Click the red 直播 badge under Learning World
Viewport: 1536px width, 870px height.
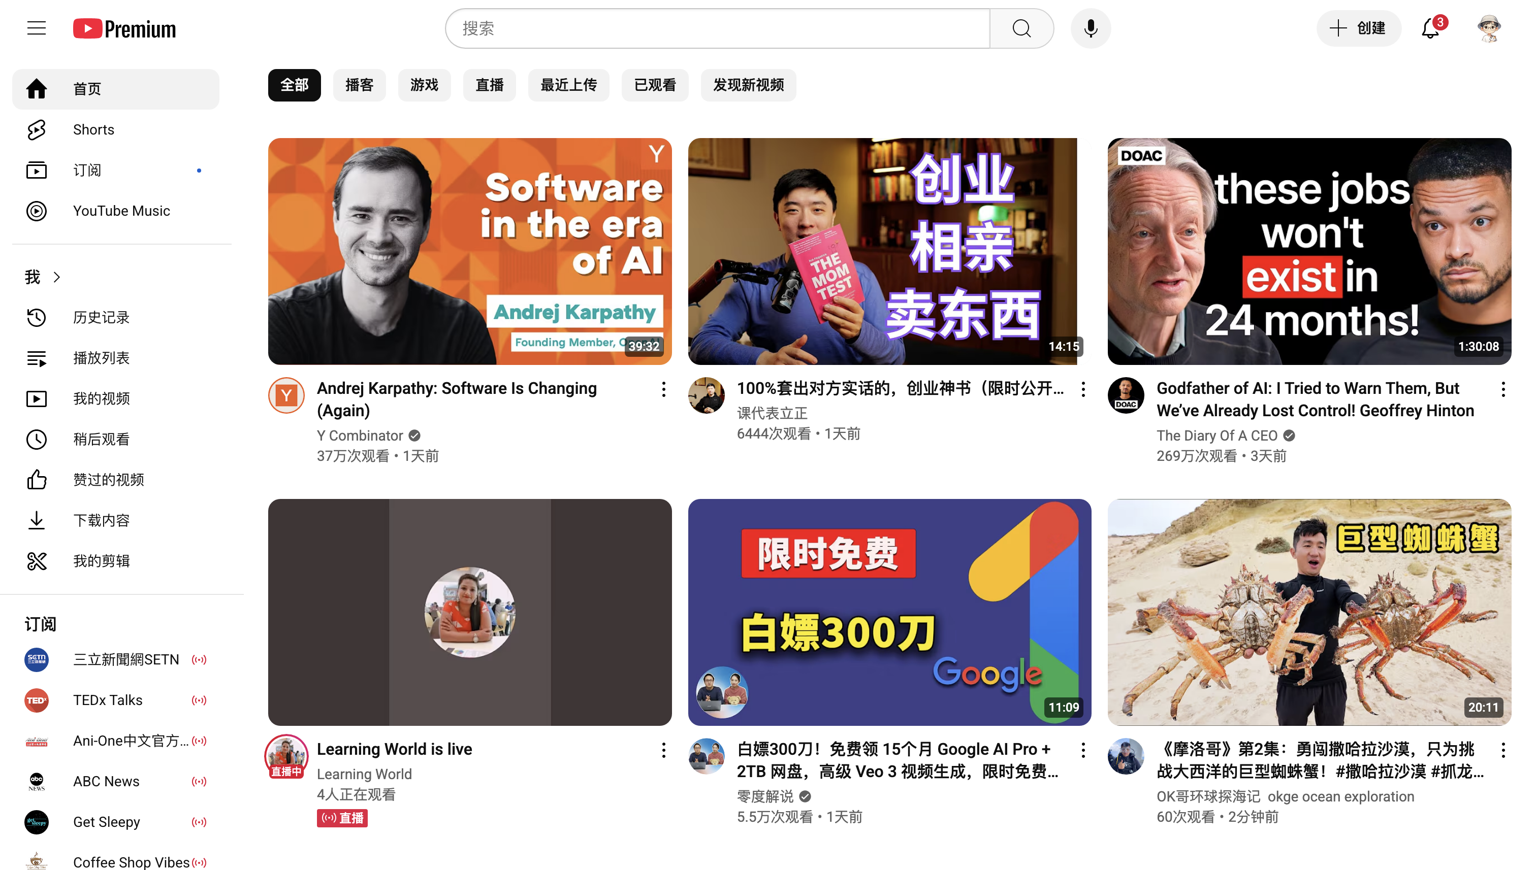point(342,818)
